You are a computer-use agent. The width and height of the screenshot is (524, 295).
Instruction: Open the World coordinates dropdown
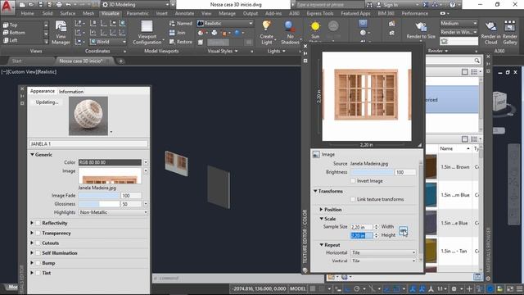(x=108, y=42)
